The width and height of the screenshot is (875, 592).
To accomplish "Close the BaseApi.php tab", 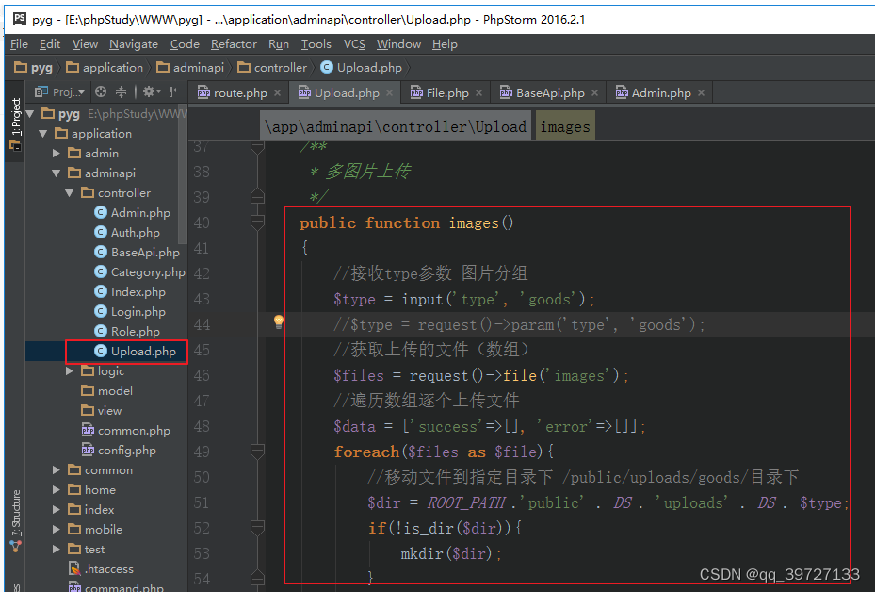I will point(595,93).
